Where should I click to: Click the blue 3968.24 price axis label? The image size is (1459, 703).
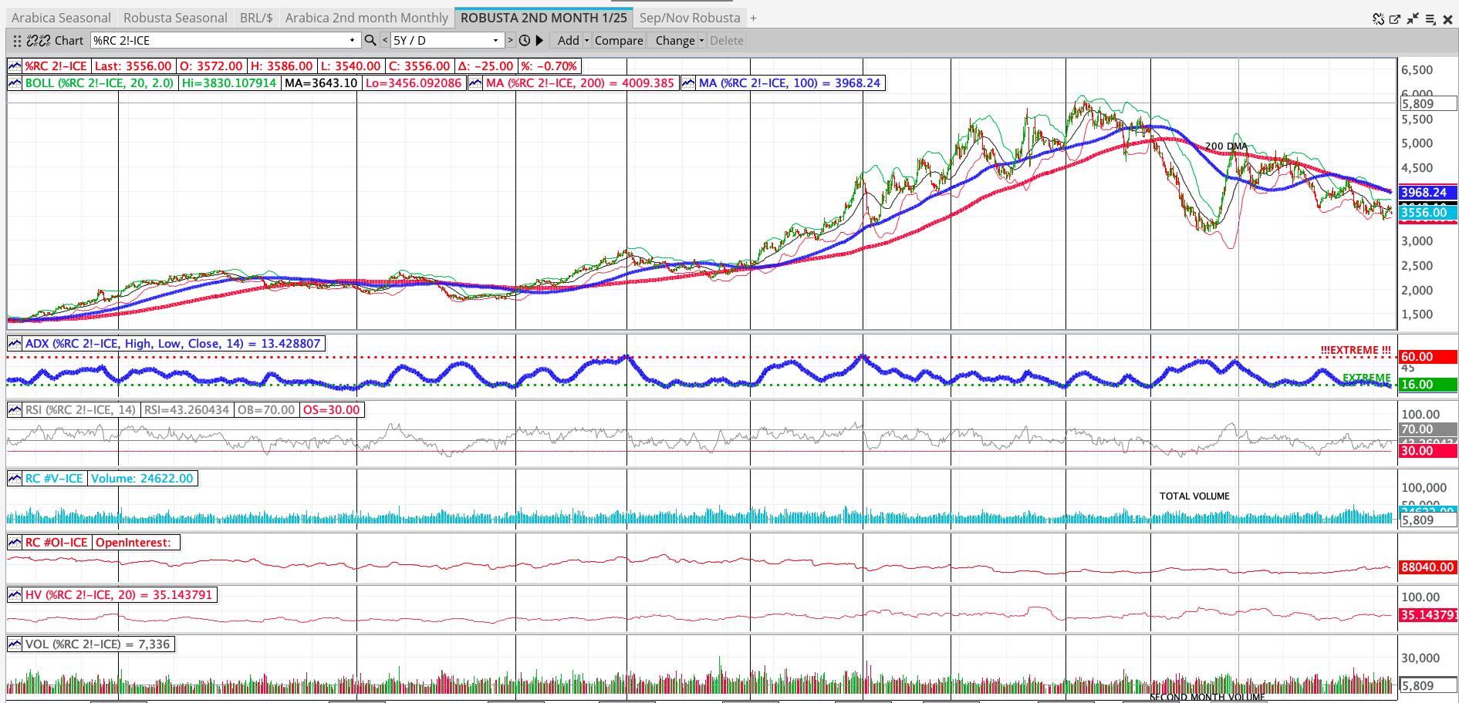point(1427,193)
